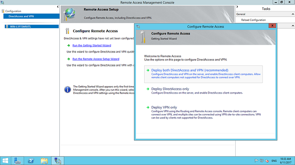Click green arrow next to Remote Access Setup Wizard link
Image resolution: width=295 pixels, height=165 pixels.
69,59
